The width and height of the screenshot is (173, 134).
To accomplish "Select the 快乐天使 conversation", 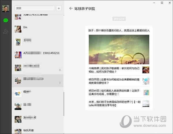I will (x=37, y=131).
